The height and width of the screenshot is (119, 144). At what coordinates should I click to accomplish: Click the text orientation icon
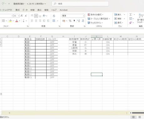[44, 16]
